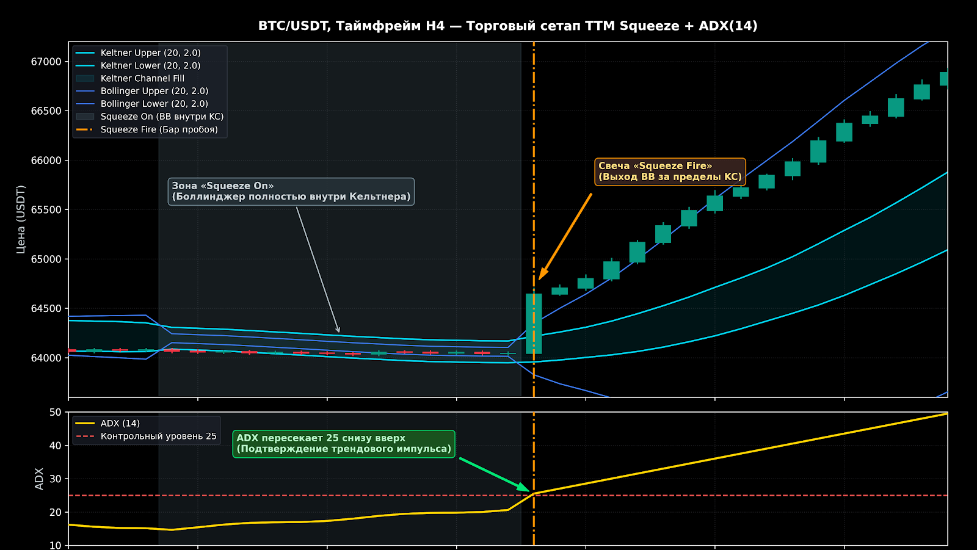This screenshot has width=977, height=550.
Task: Click the orange line sample beside "Squeeze Fire (Бар пробоя)"
Action: pos(85,129)
